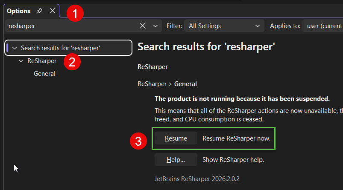Click the product suspended bold message

click(242, 99)
